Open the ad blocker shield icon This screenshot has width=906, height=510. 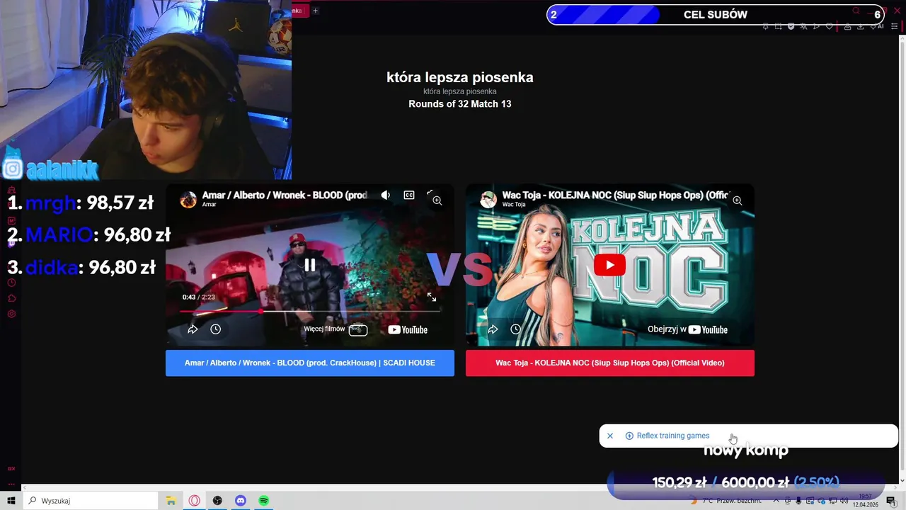point(791,26)
